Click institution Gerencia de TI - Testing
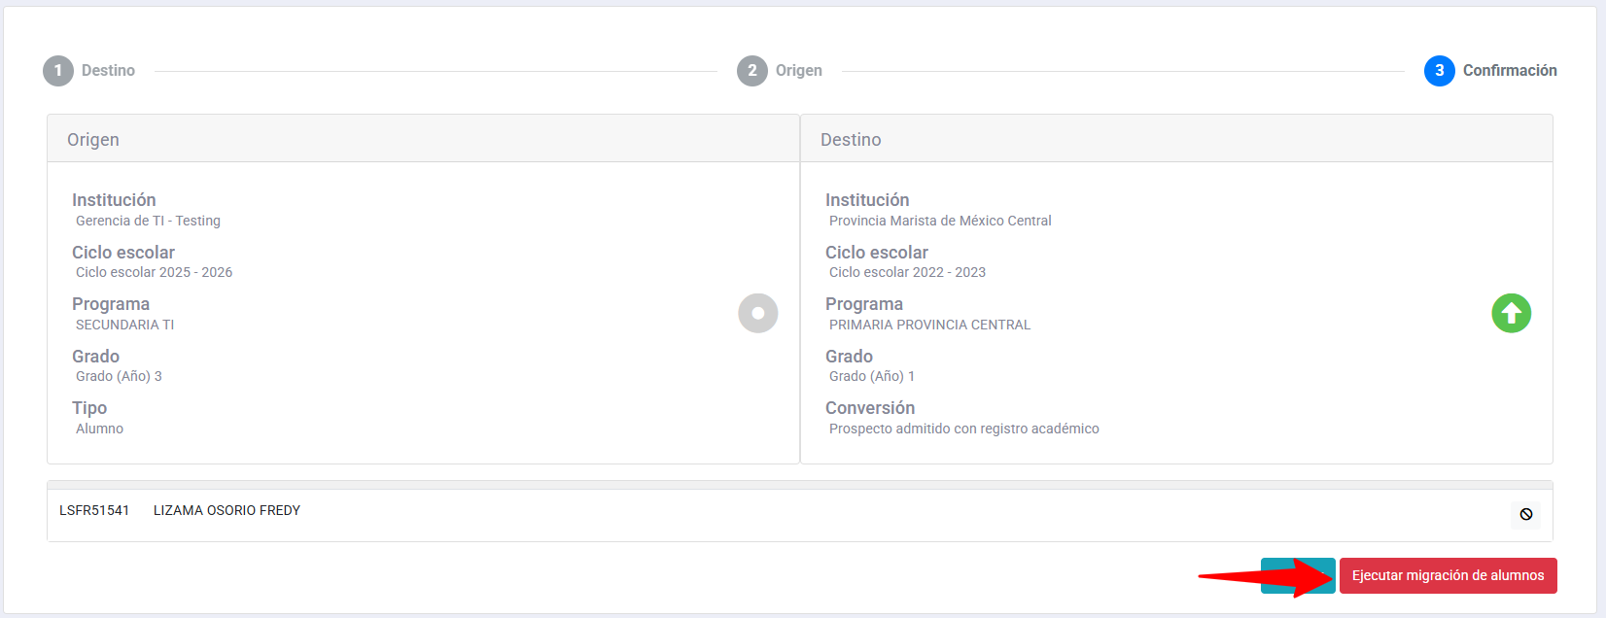The width and height of the screenshot is (1606, 618). coord(148,221)
